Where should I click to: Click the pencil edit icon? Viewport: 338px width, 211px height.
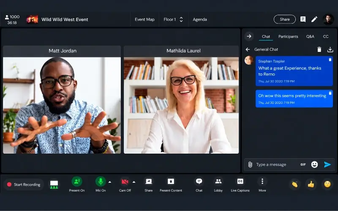click(x=314, y=19)
